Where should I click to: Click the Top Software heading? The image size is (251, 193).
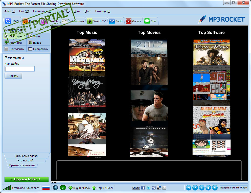pyautogui.click(x=212, y=33)
